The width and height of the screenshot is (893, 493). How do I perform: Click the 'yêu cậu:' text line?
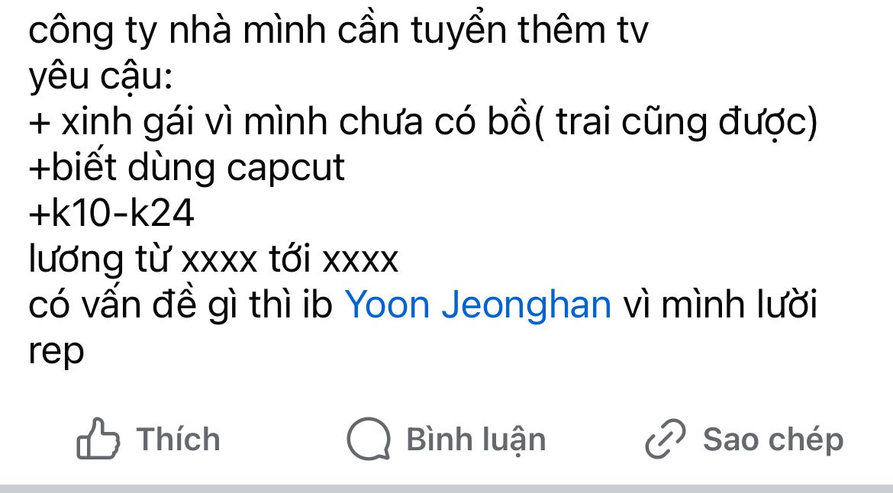point(101,77)
